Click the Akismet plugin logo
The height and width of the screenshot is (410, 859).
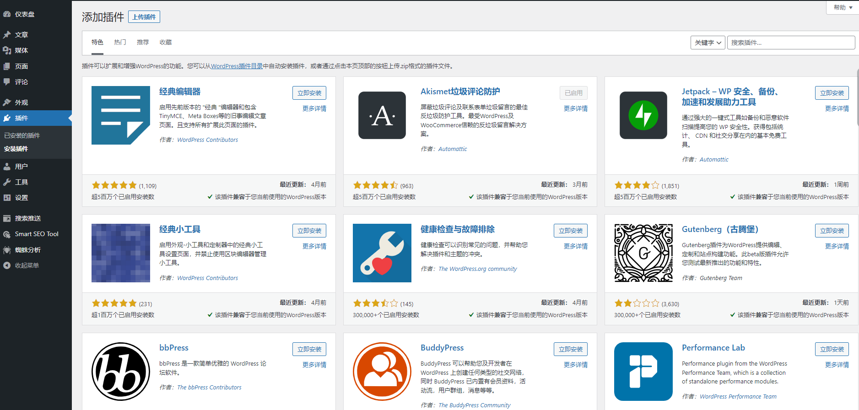tap(382, 115)
